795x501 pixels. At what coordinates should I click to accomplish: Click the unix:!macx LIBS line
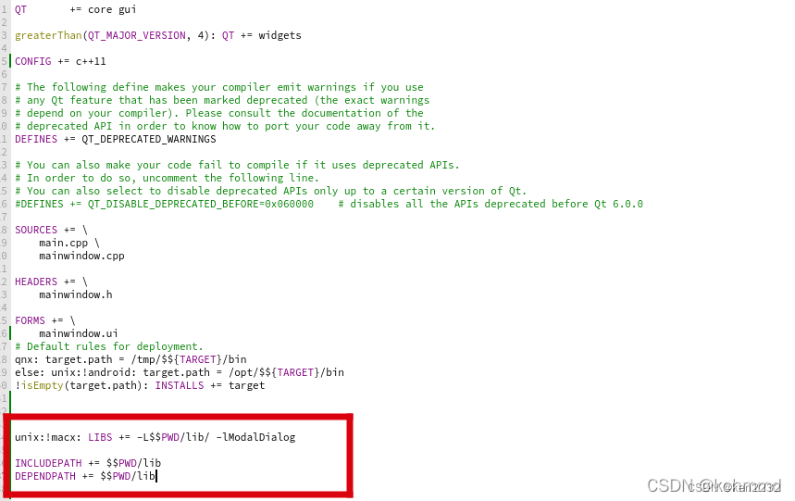[x=155, y=437]
